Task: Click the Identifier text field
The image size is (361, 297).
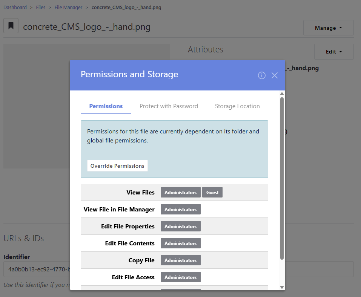Action: 36,269
